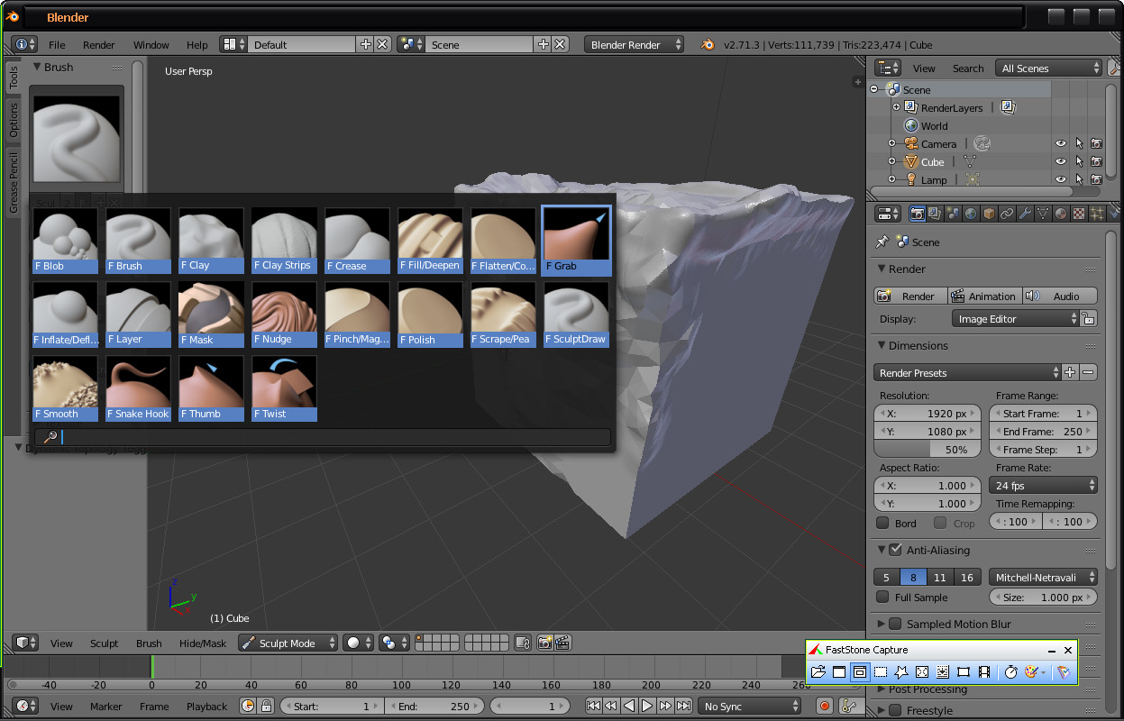The height and width of the screenshot is (721, 1124).
Task: Switch to the Grease Pencil tab
Action: click(14, 183)
